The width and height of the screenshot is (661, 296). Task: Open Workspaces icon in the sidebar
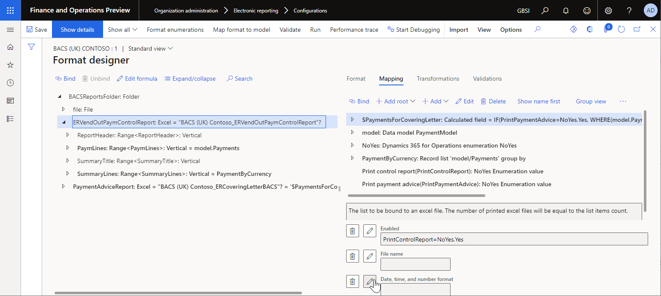point(10,101)
